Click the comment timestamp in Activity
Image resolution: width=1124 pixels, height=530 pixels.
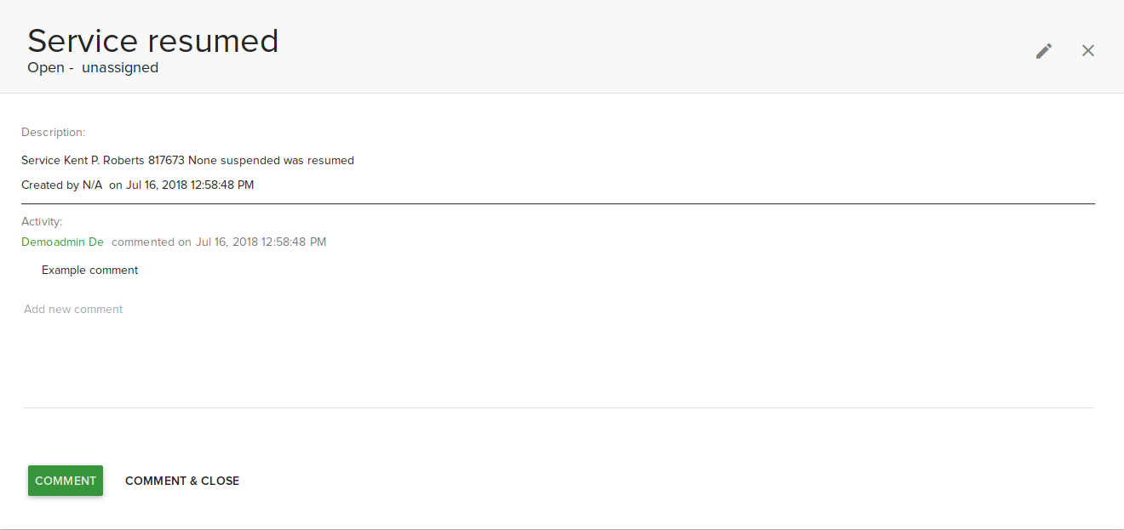coord(261,242)
